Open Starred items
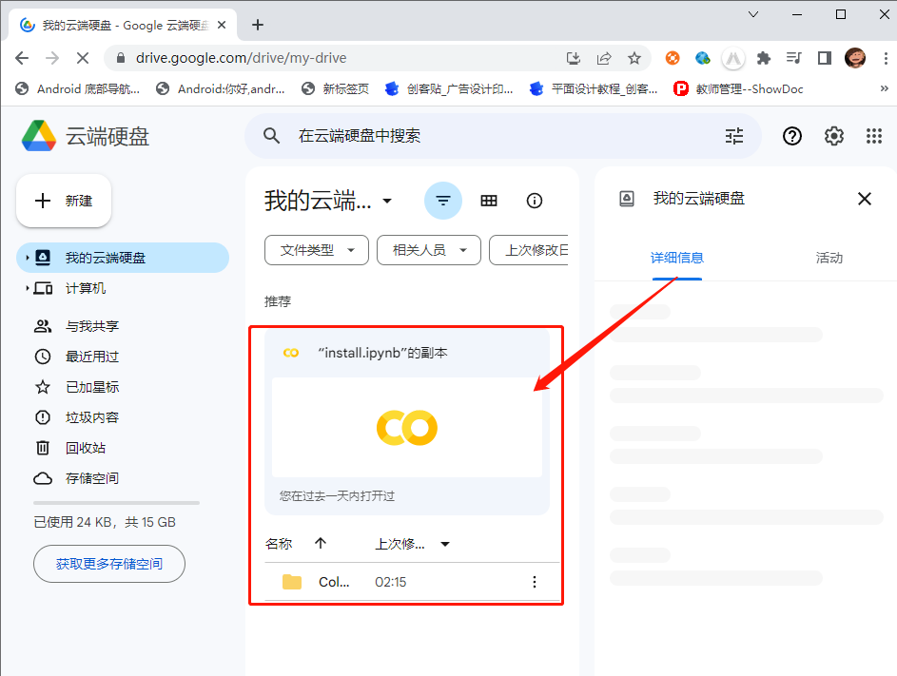 tap(91, 387)
